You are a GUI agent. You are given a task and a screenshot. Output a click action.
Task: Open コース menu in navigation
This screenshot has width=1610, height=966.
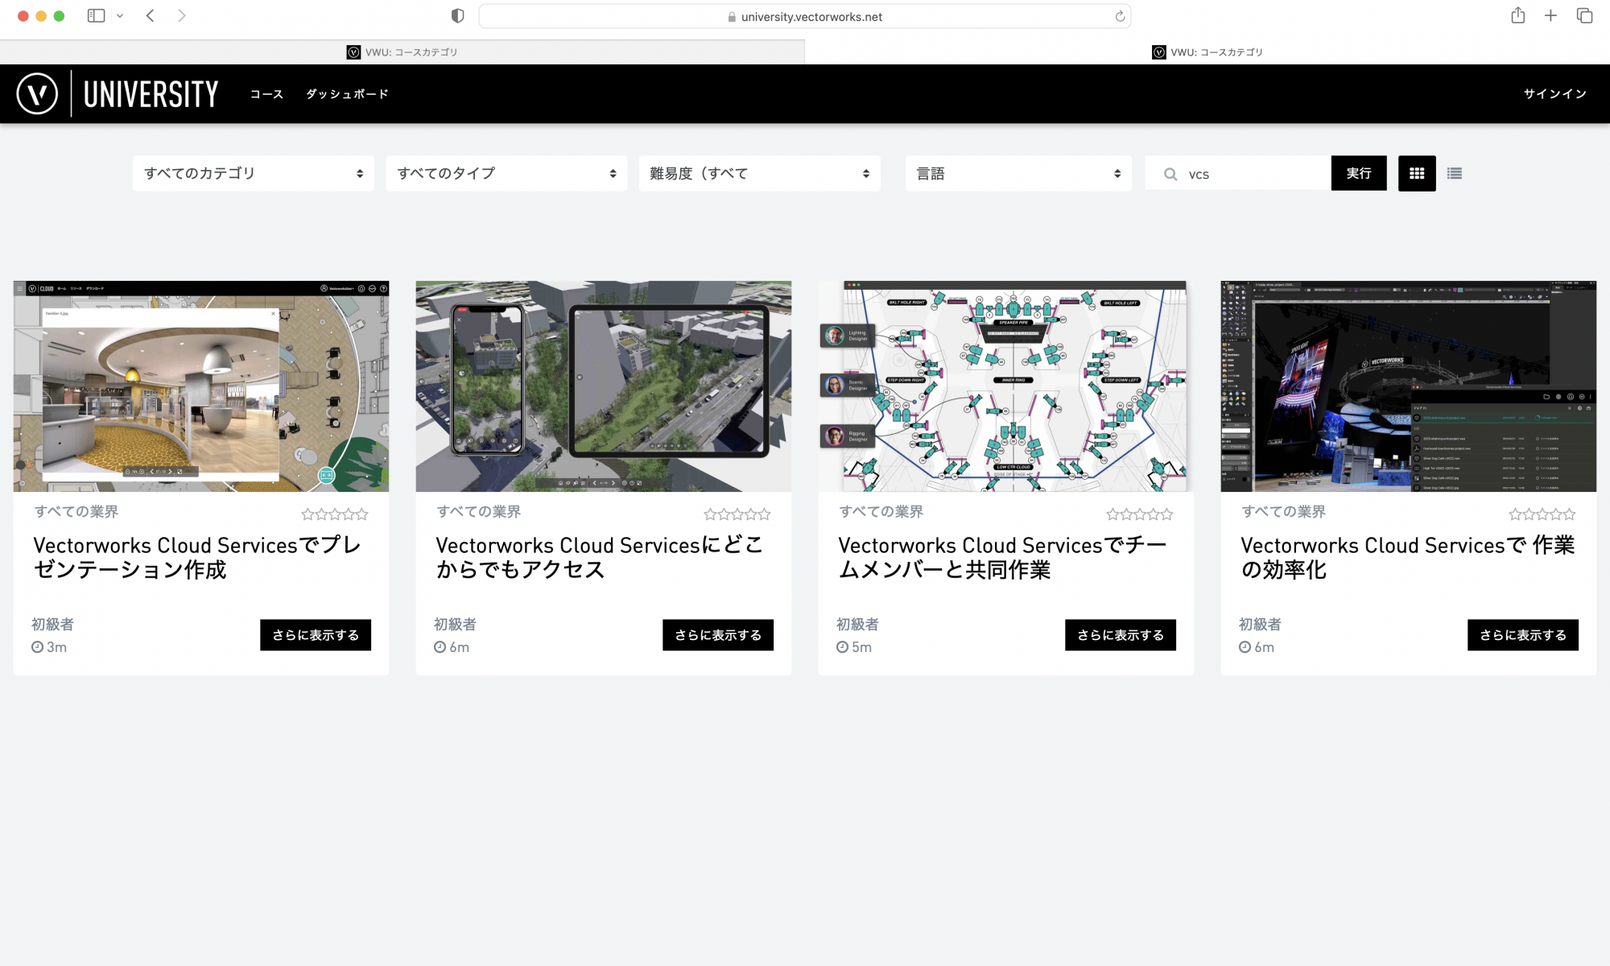tap(266, 94)
